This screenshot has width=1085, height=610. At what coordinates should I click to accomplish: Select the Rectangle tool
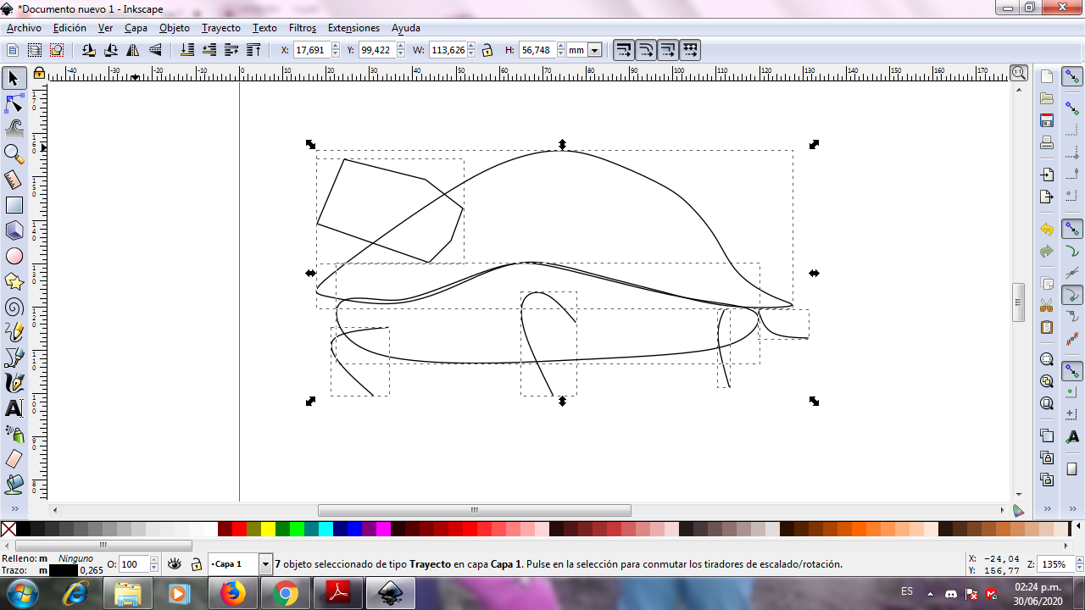pos(14,205)
